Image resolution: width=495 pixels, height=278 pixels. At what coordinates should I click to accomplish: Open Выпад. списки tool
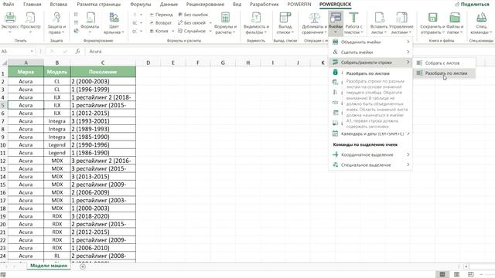(x=285, y=22)
